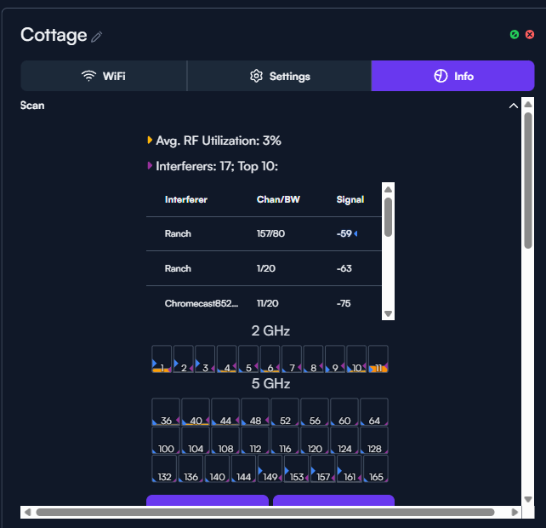The height and width of the screenshot is (528, 546).
Task: Select the Ranch 157/80 interferer row
Action: [264, 233]
